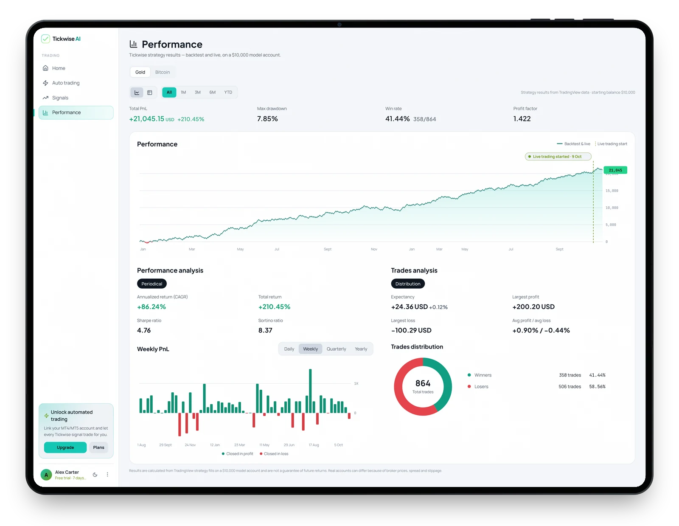Viewport: 679px width, 526px height.
Task: Select the 3M time range
Action: [x=198, y=93]
